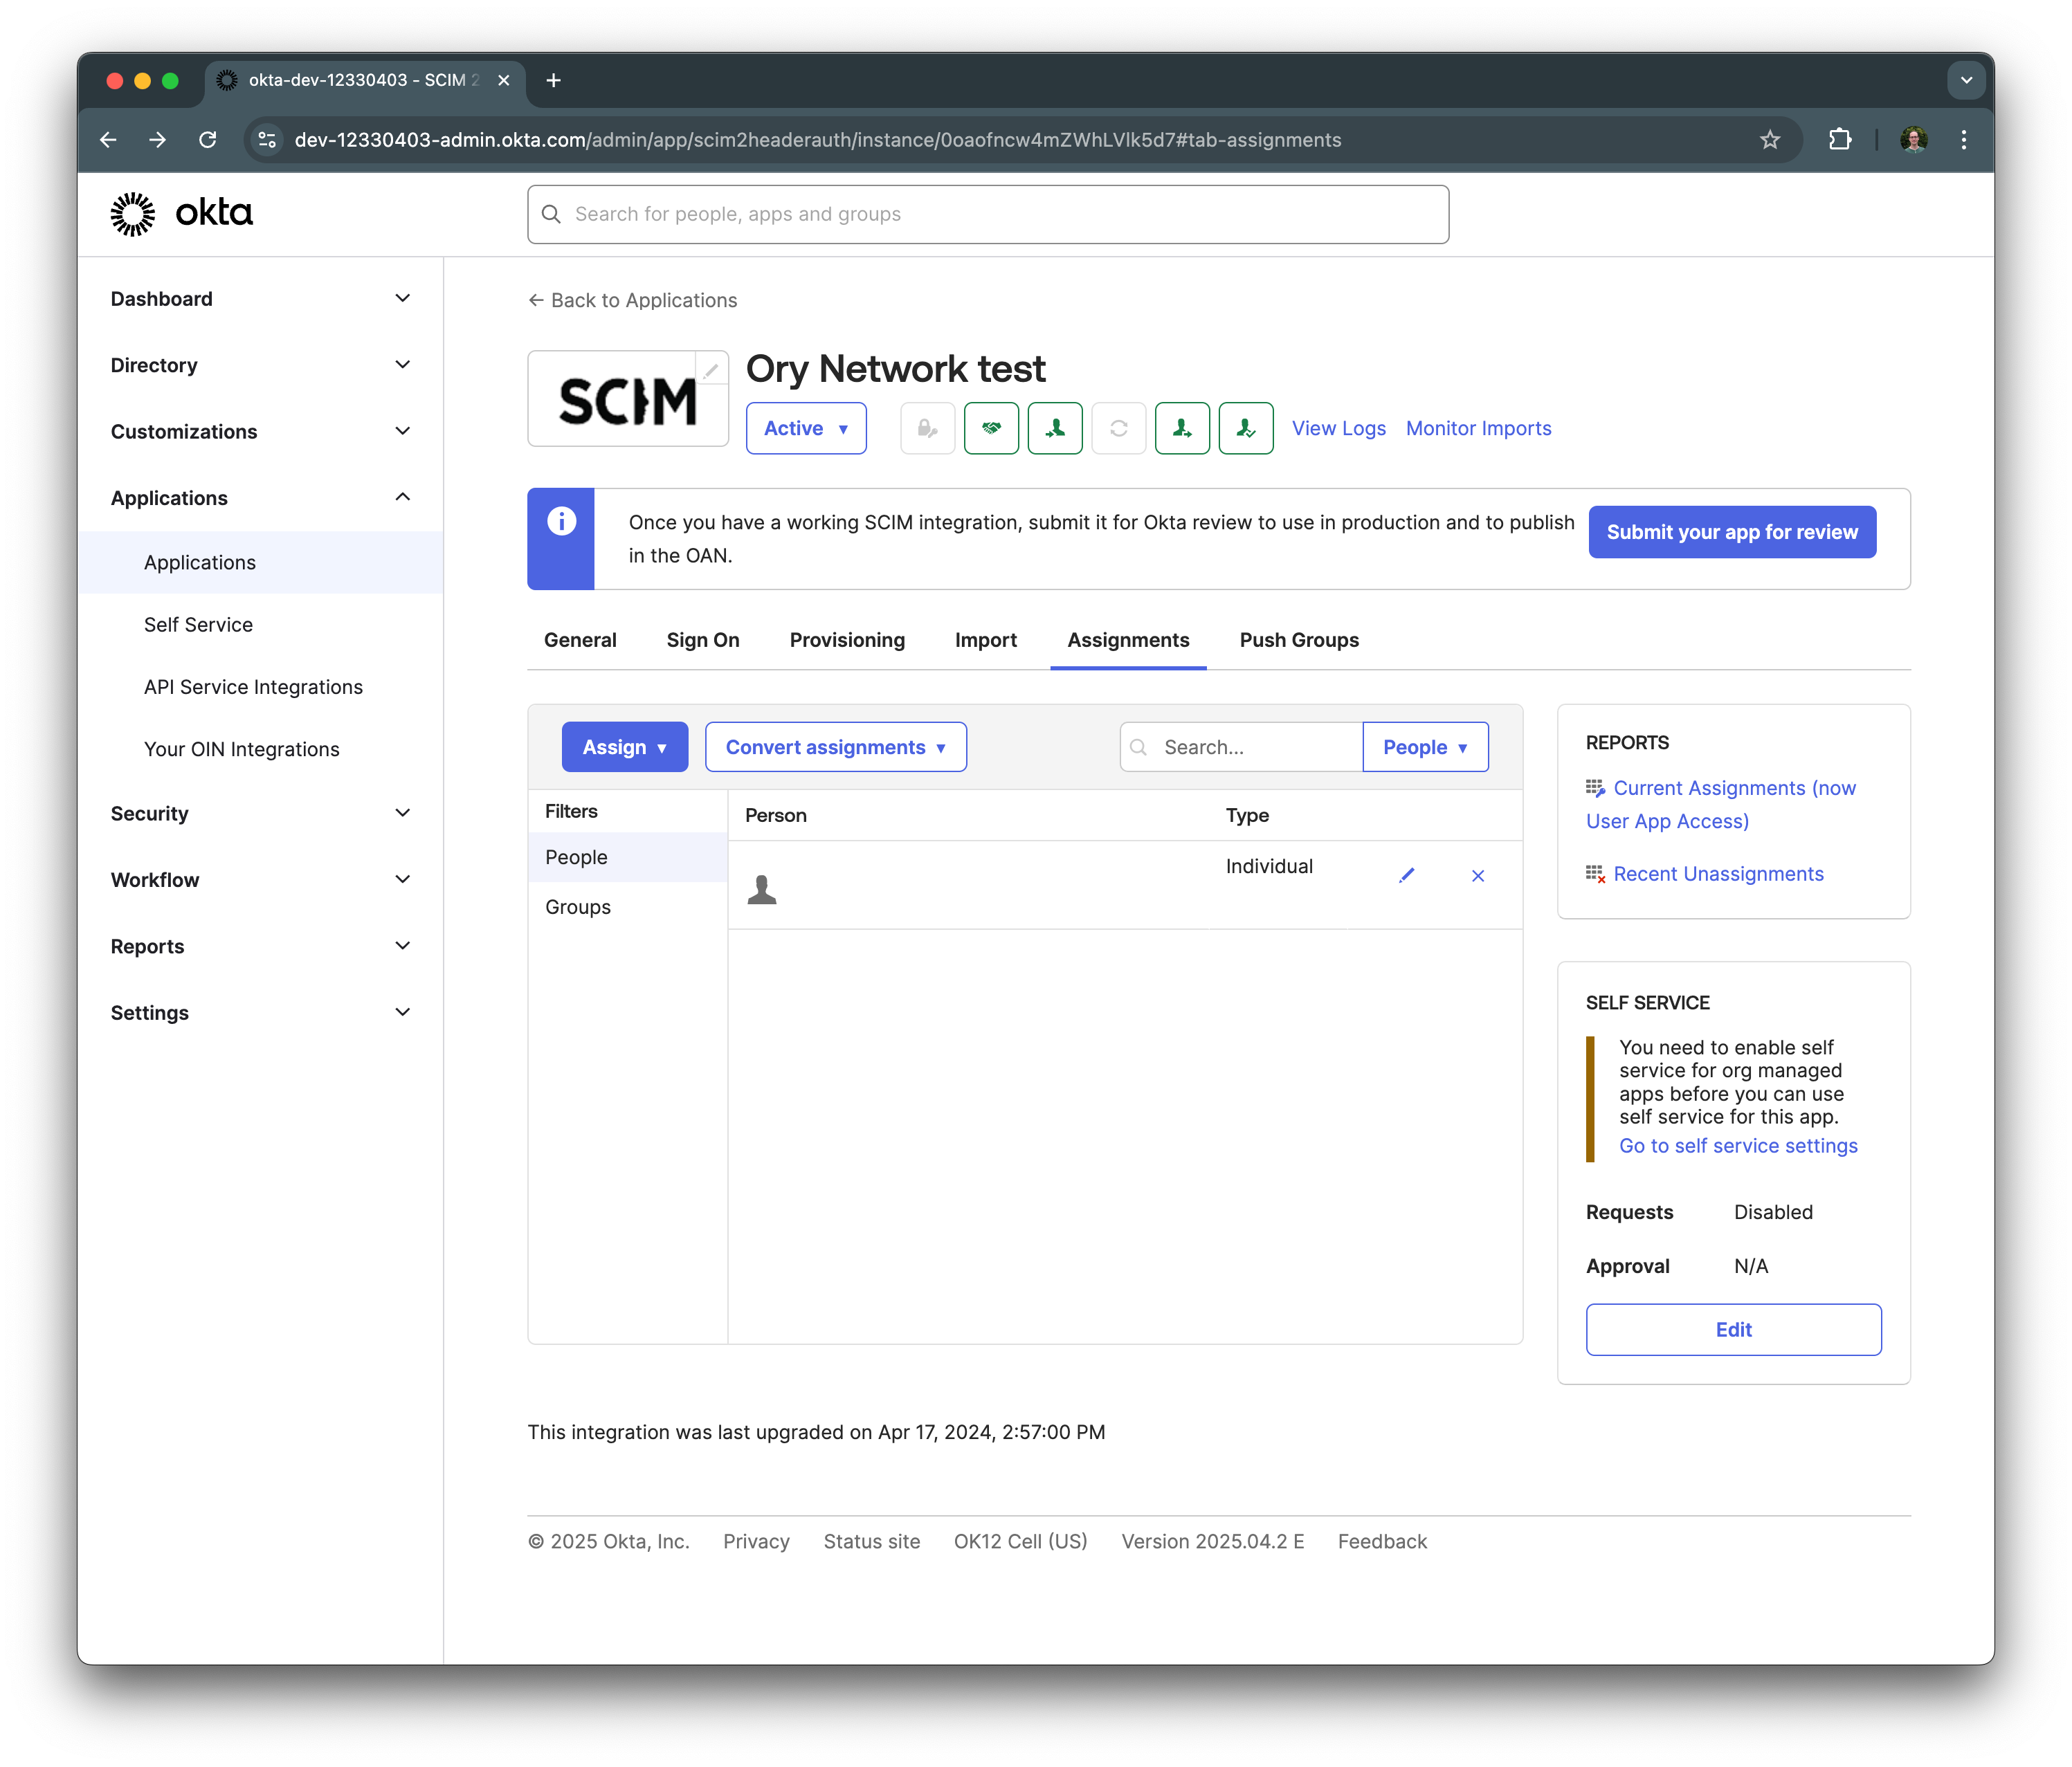Open the Push Groups tab

[x=1298, y=640]
